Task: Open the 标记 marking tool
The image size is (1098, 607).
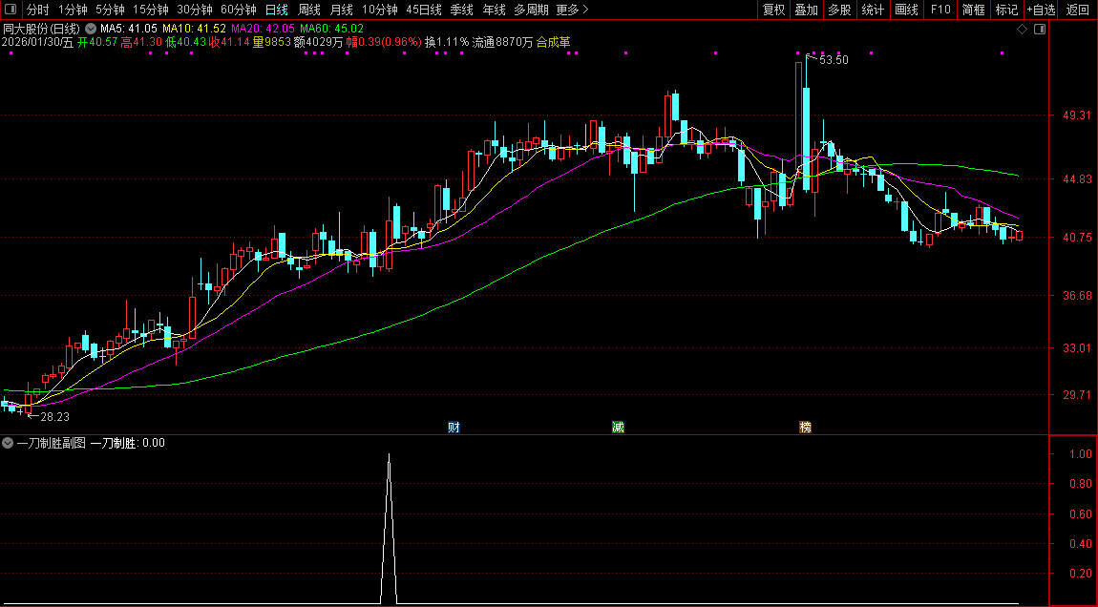Action: (x=1006, y=10)
